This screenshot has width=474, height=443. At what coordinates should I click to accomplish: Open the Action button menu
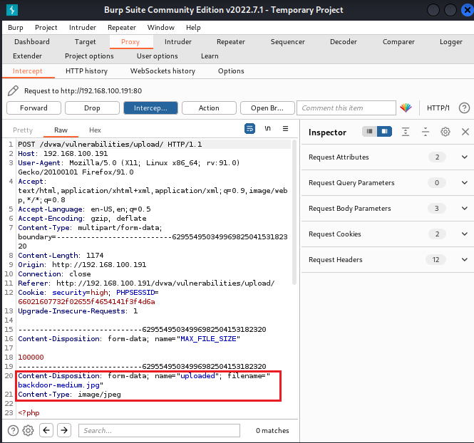click(209, 108)
